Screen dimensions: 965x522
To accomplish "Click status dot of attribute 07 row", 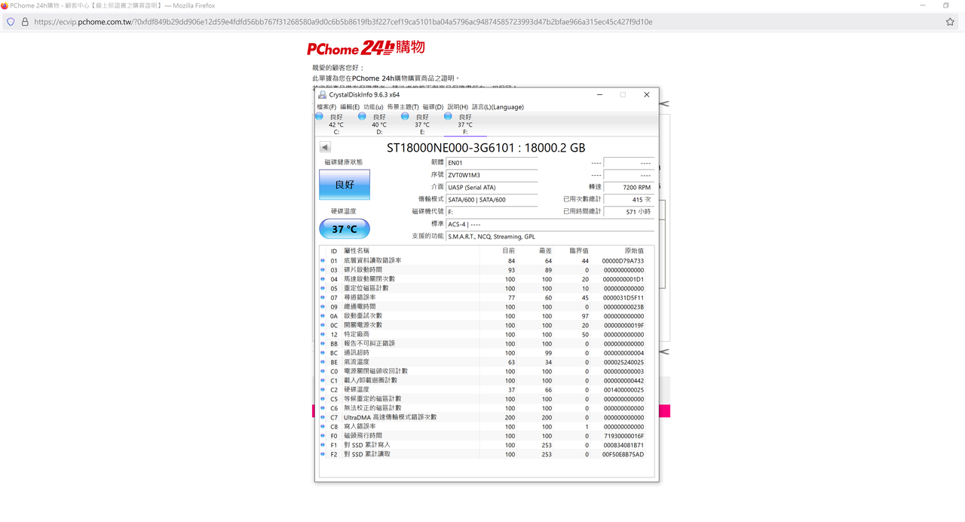I will pos(323,298).
